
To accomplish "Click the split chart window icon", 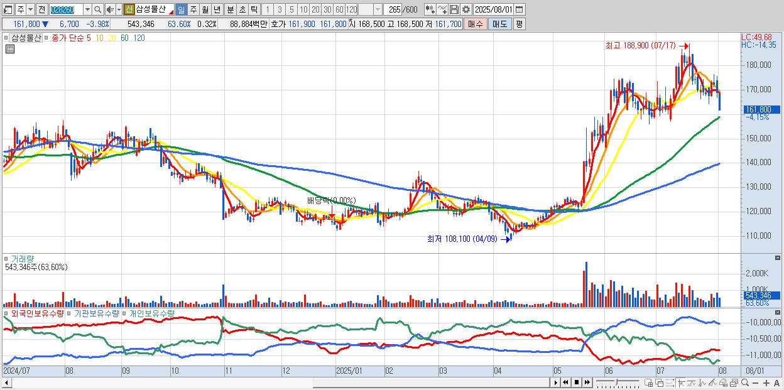I will tap(649, 383).
